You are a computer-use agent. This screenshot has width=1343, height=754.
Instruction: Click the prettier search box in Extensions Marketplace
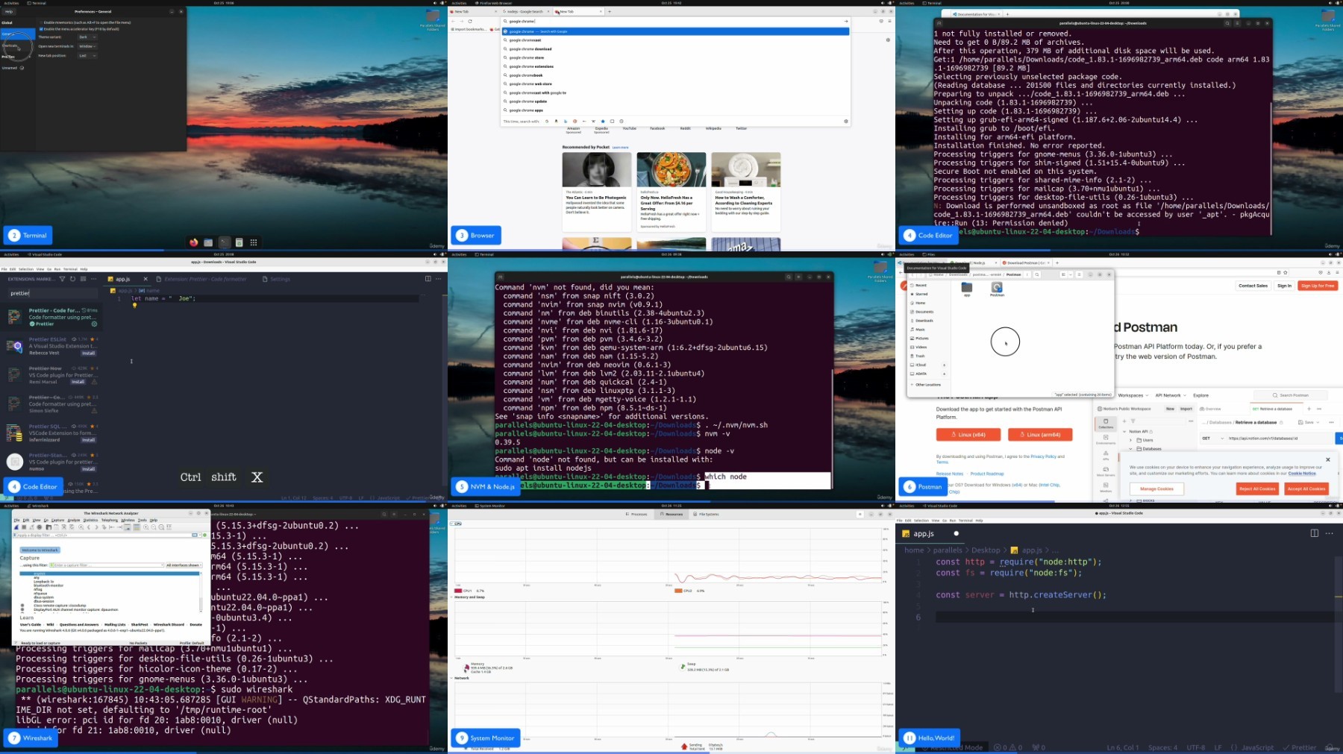[x=51, y=293]
